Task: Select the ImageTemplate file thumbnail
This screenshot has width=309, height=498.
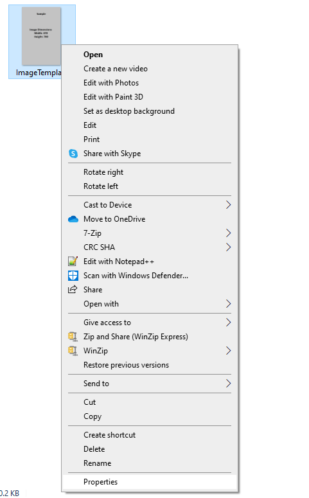Action: pyautogui.click(x=41, y=36)
